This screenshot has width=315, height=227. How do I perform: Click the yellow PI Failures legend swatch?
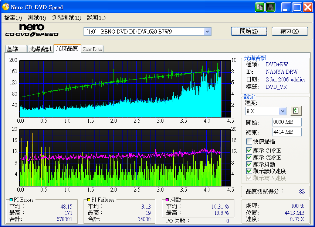(89, 200)
